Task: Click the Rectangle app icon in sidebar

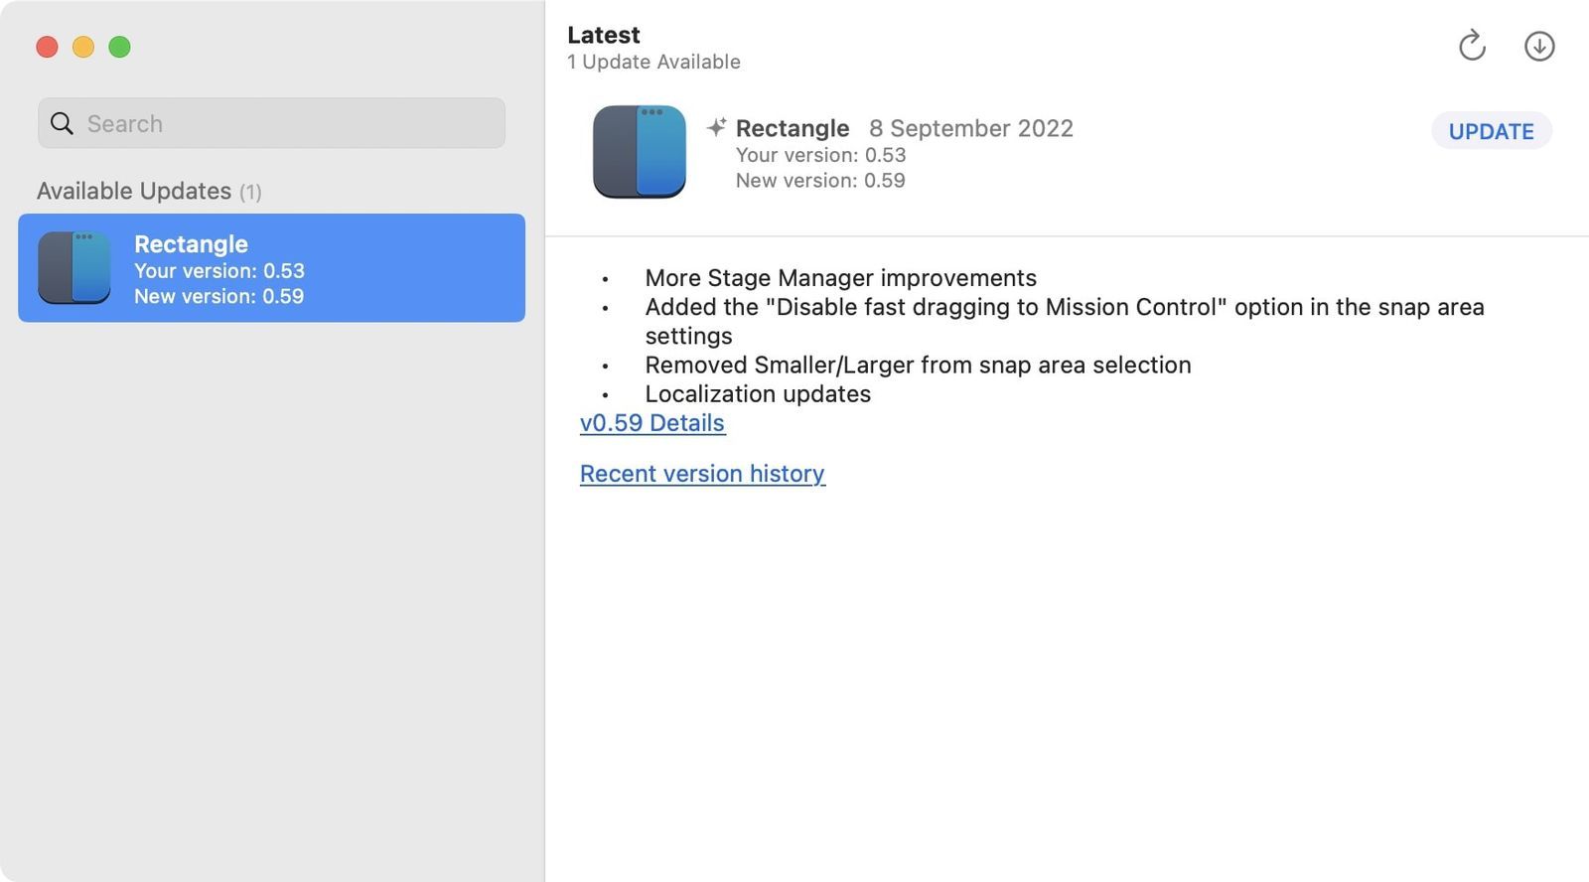Action: [74, 268]
